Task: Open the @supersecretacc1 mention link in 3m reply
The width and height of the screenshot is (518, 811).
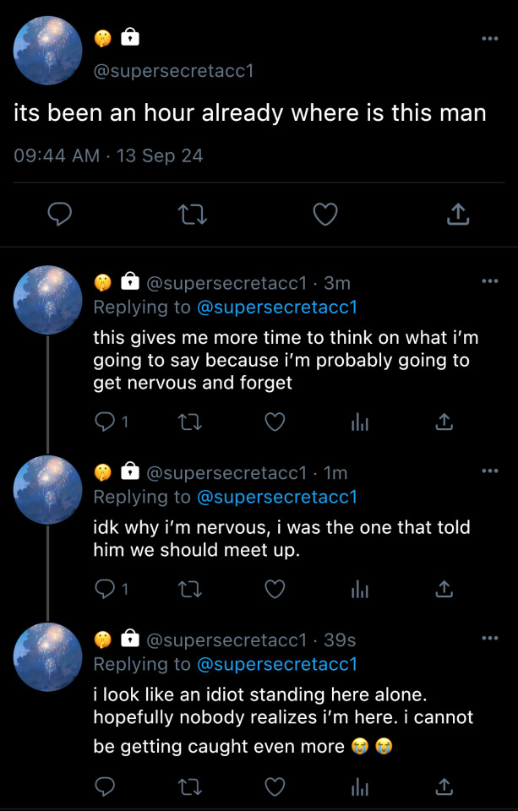Action: 277,307
